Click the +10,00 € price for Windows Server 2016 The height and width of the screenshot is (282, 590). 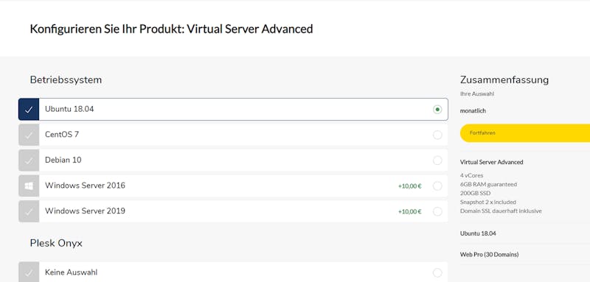[x=410, y=186]
